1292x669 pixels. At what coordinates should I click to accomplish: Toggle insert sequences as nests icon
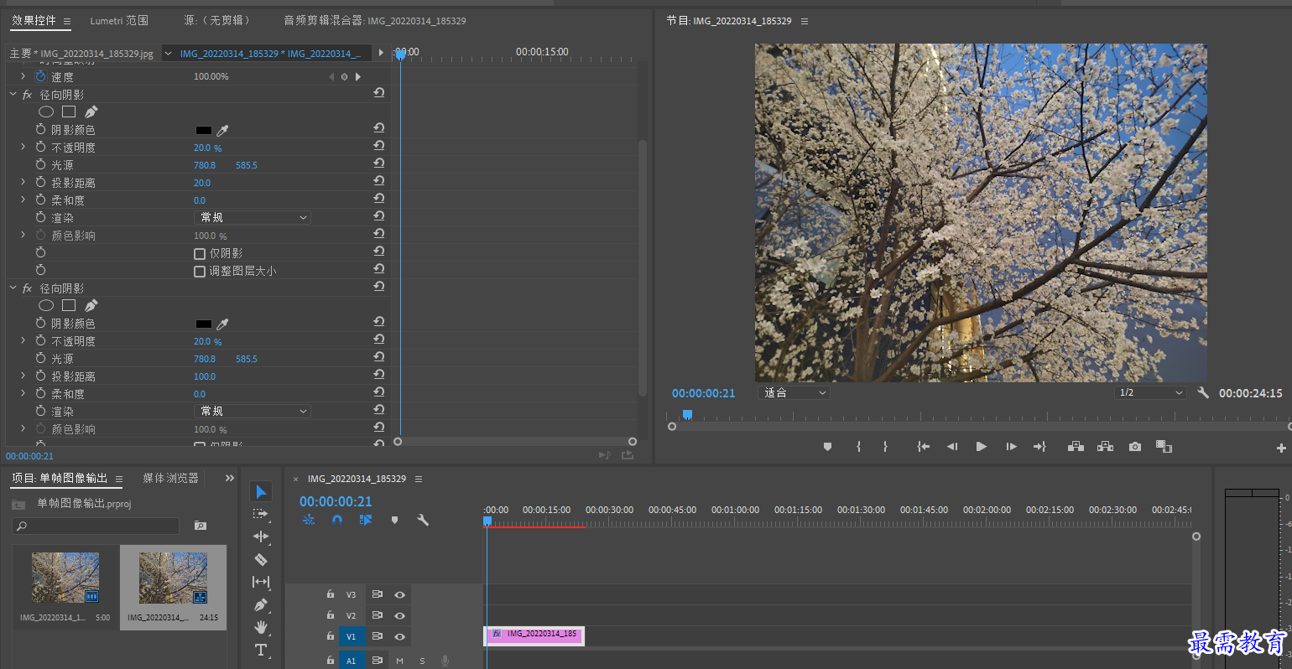pos(309,520)
